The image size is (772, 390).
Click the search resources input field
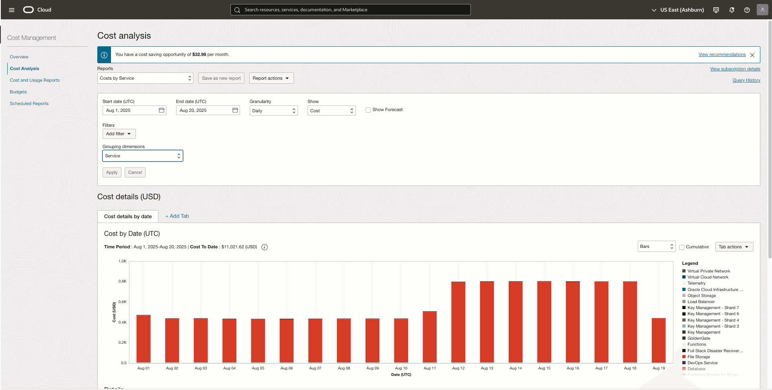[351, 10]
